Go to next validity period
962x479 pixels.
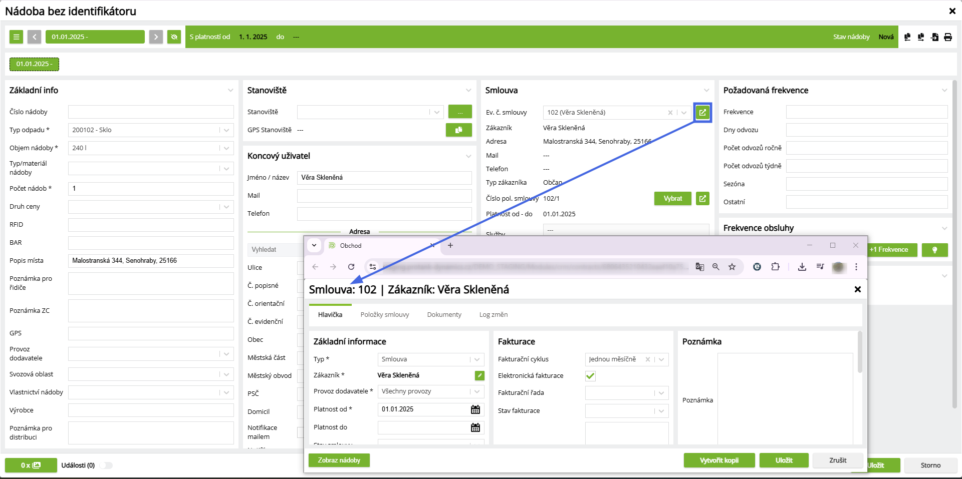click(x=156, y=37)
